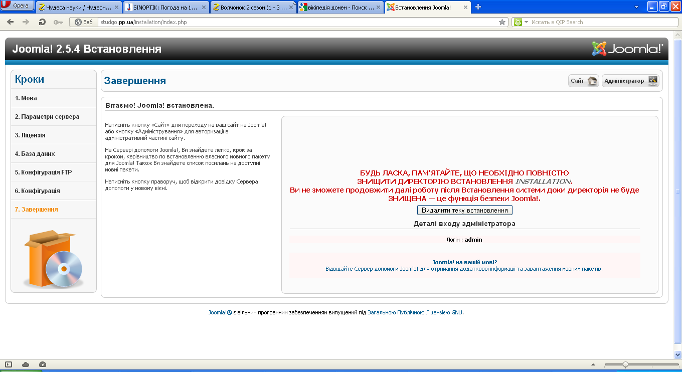Screen dimensions: 682x372
Task: Click the installation box with CD image
Action: point(53,259)
